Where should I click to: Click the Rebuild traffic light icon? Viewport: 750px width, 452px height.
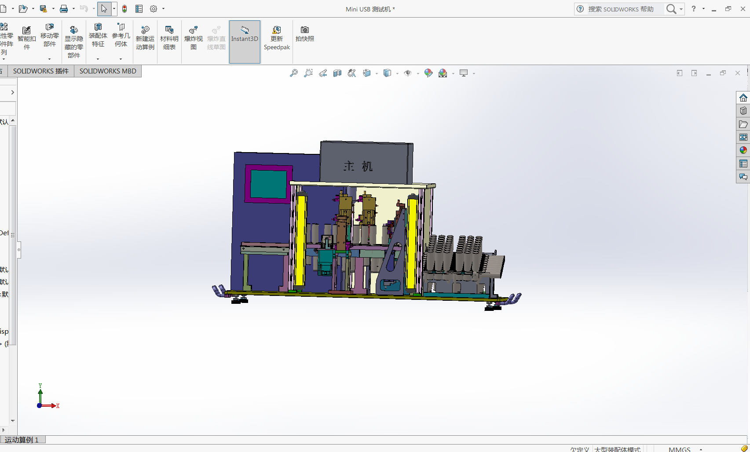pos(124,9)
